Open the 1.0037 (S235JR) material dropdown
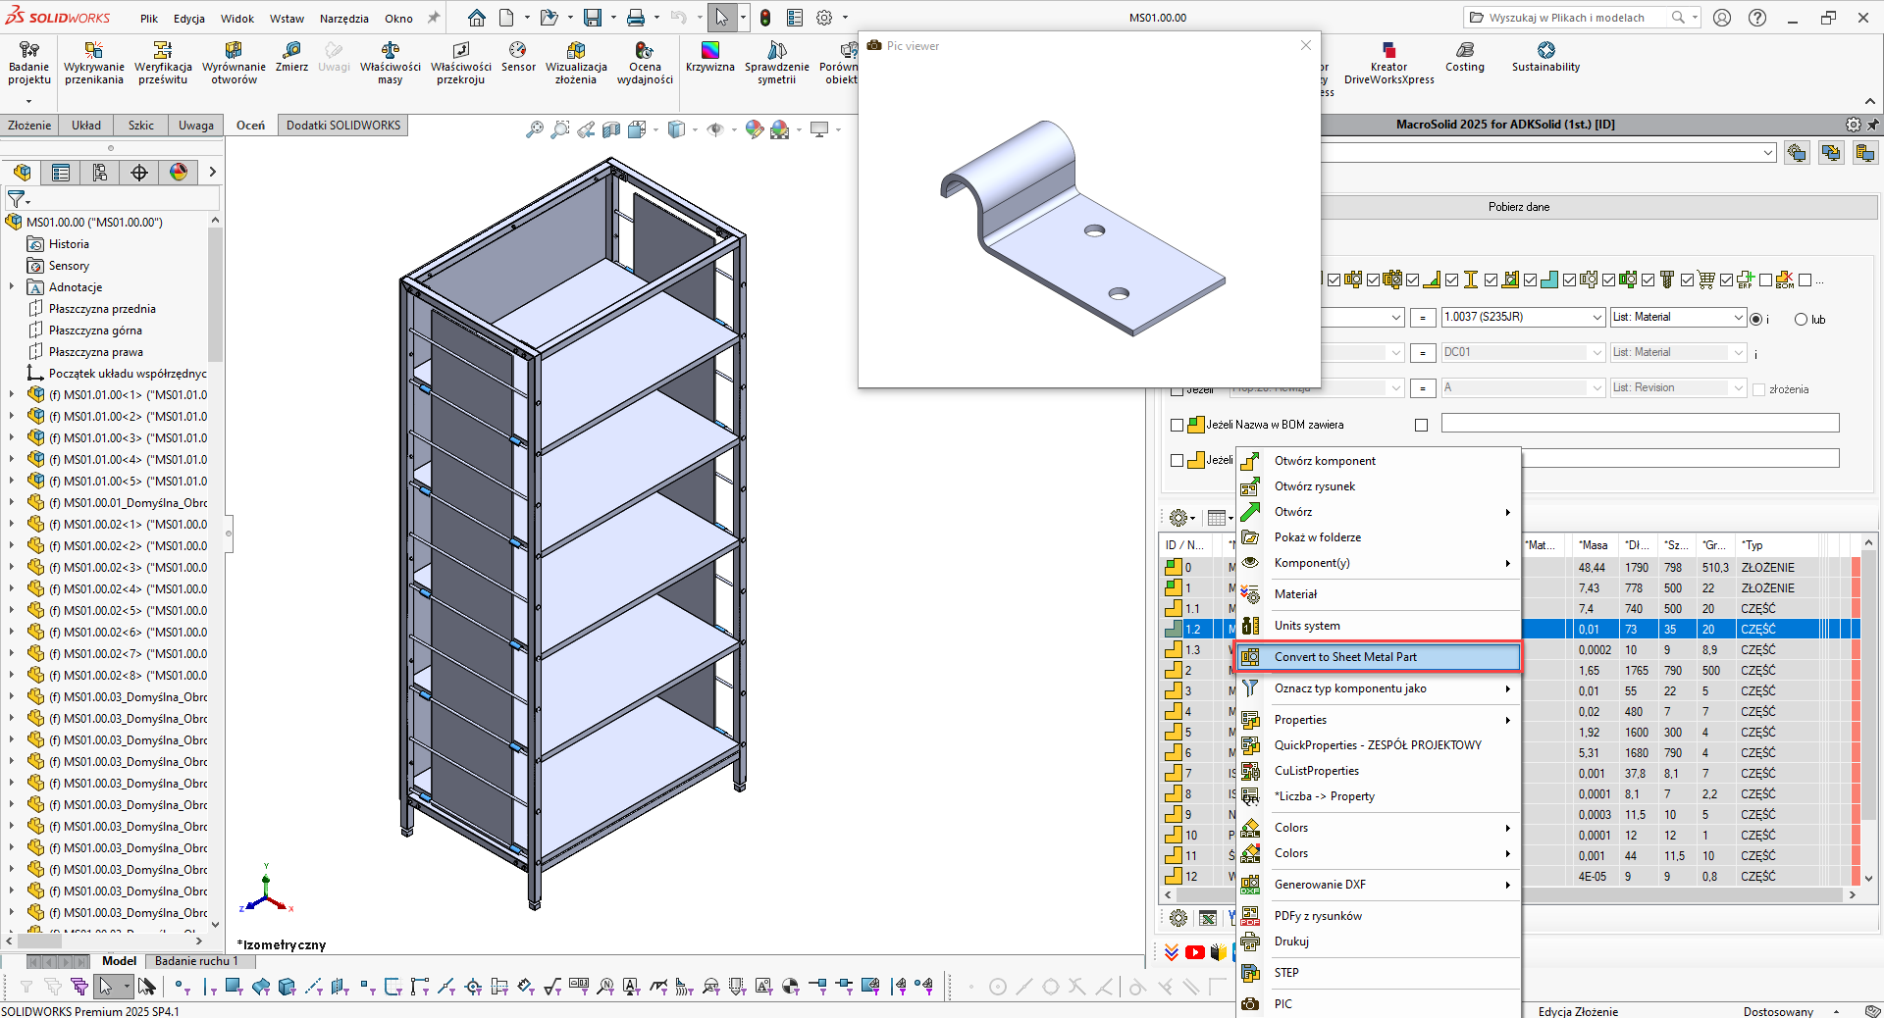This screenshot has height=1018, width=1884. pos(1596,318)
